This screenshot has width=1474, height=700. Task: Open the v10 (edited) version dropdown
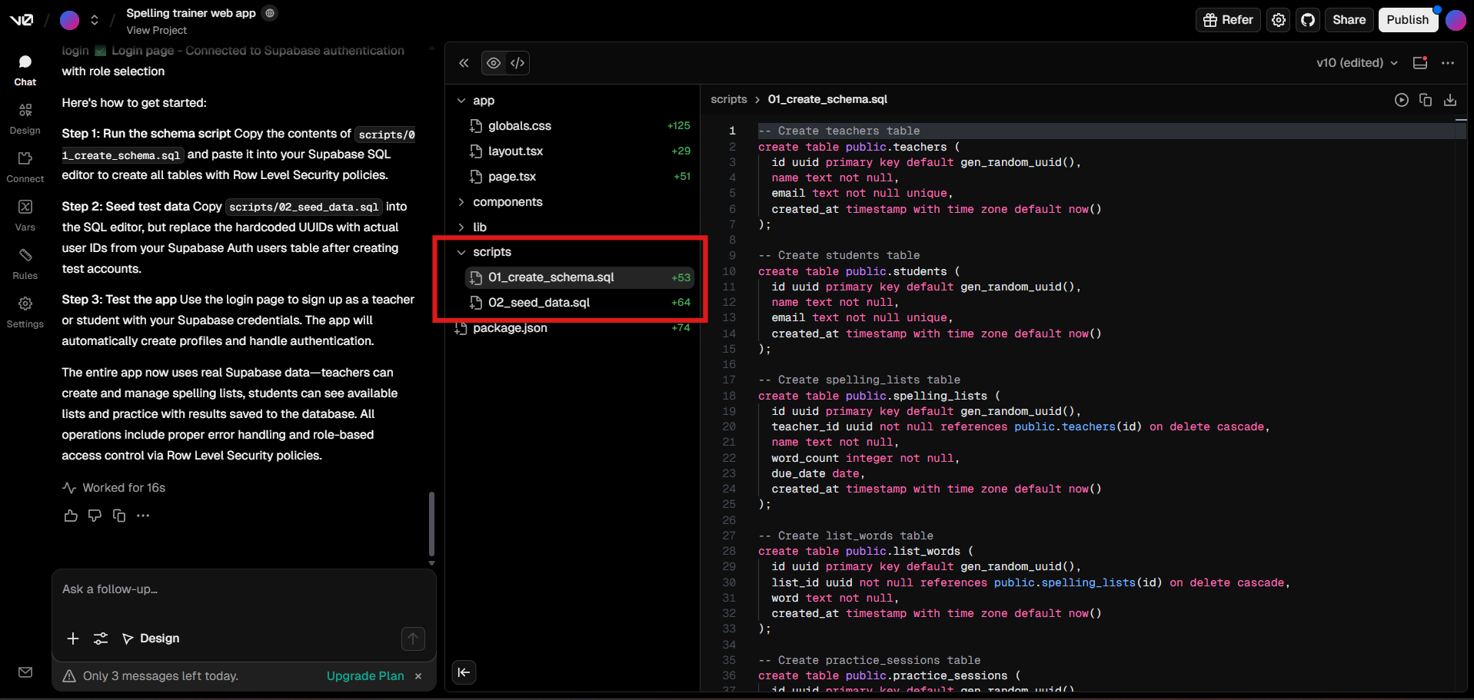coord(1357,63)
